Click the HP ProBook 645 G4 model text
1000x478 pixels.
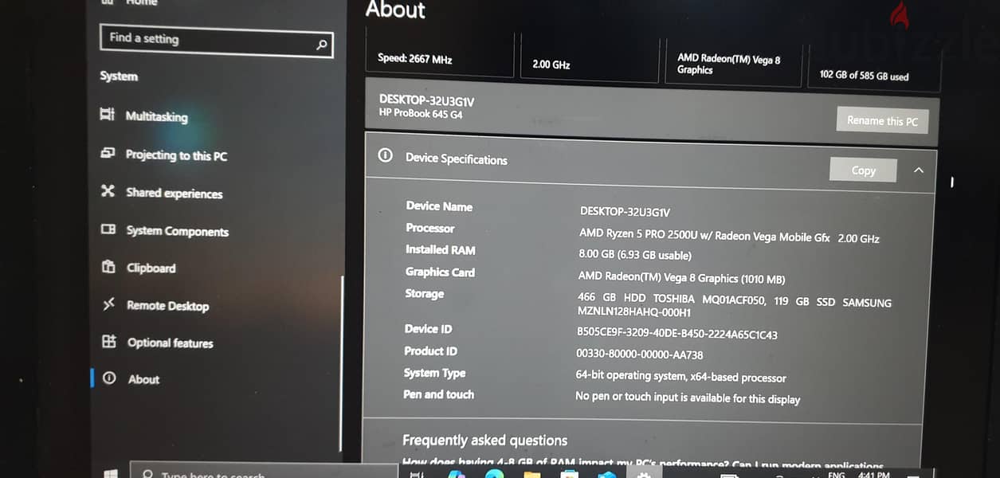click(x=421, y=114)
